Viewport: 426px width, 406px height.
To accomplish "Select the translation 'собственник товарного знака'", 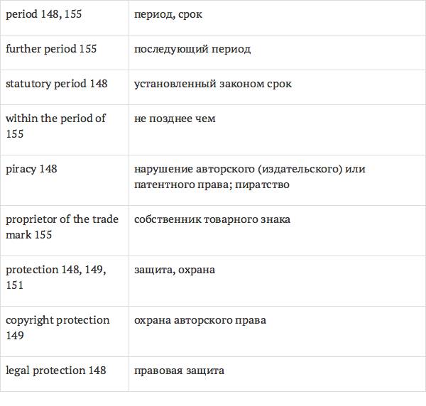I will point(212,219).
